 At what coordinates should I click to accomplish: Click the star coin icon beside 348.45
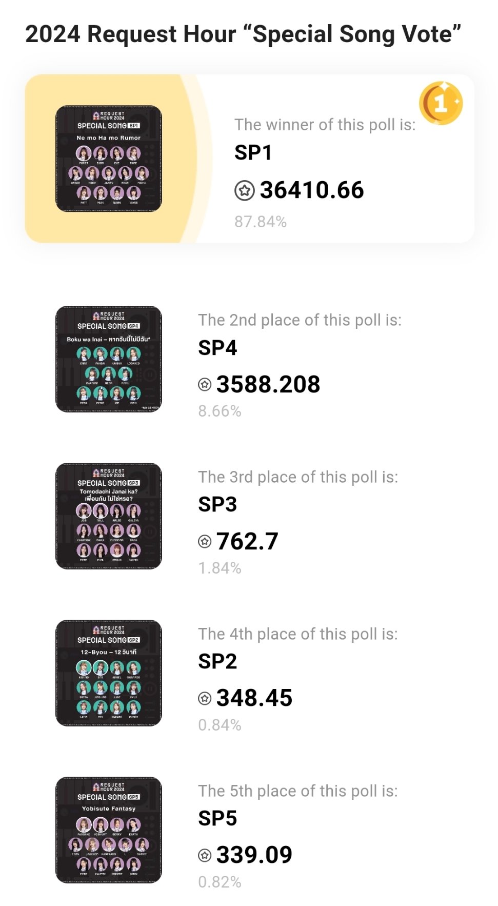click(x=205, y=698)
